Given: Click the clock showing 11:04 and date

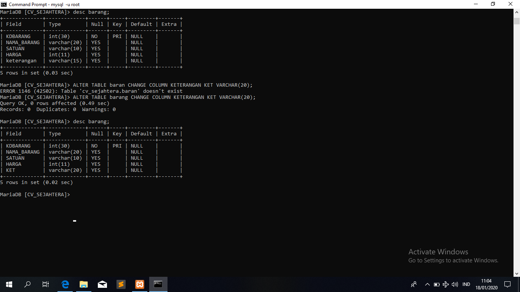Looking at the screenshot, I should (486, 284).
